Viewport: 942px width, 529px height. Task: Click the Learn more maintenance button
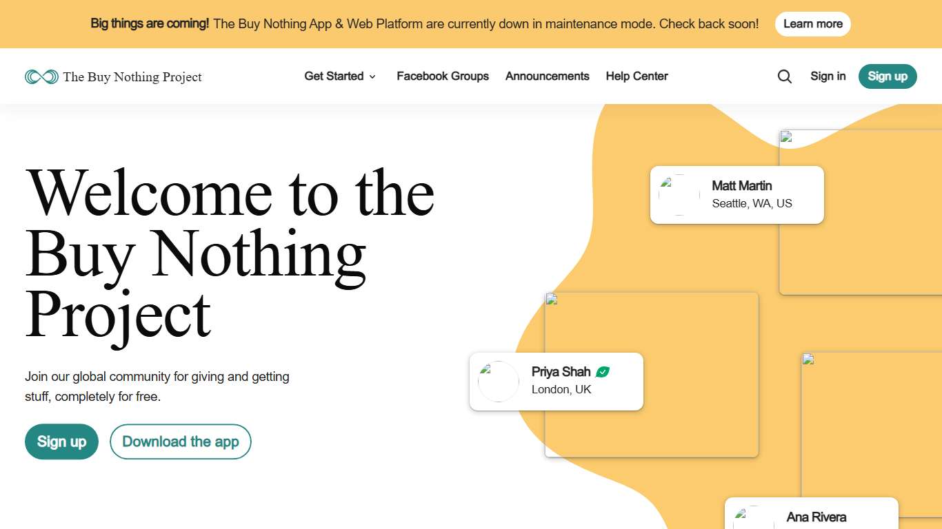tap(812, 23)
